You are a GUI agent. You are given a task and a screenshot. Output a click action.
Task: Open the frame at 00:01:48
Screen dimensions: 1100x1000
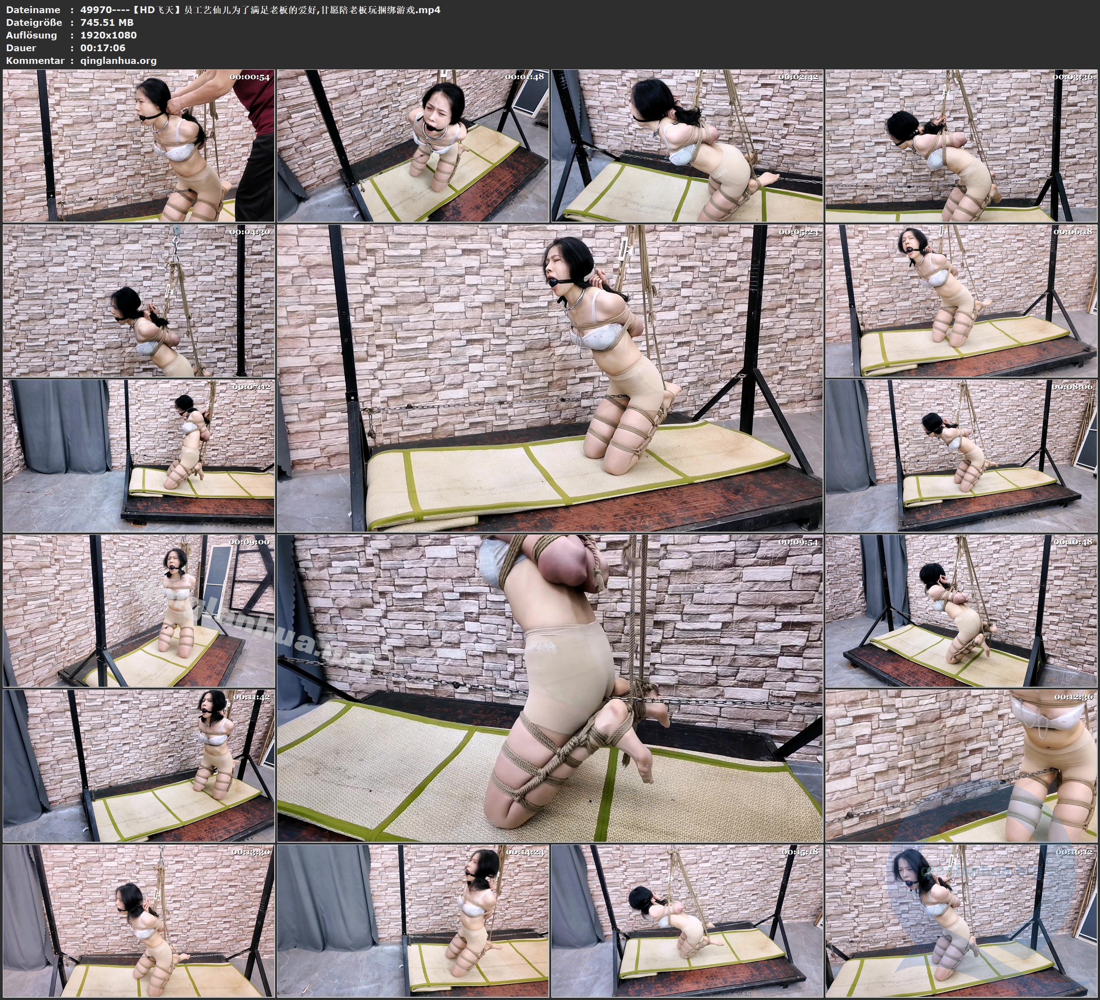[x=413, y=146]
